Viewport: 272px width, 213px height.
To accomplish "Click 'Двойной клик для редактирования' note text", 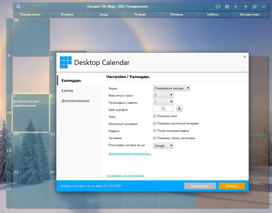I will coord(26,103).
